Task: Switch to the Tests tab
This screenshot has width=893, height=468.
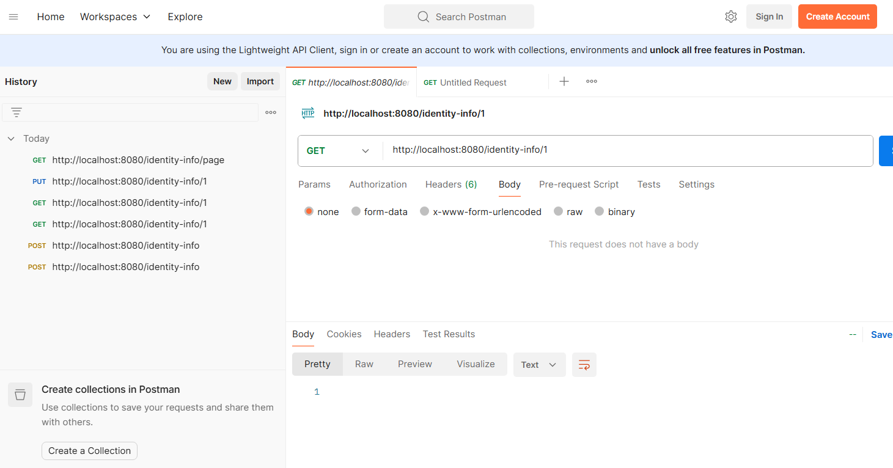Action: [649, 185]
